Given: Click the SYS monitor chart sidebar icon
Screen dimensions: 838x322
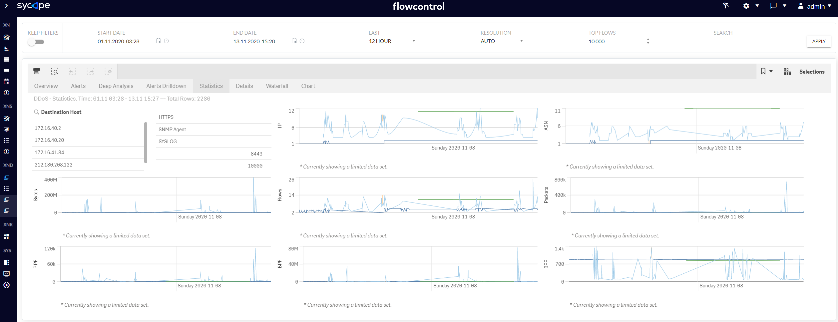Looking at the screenshot, I should [x=6, y=274].
